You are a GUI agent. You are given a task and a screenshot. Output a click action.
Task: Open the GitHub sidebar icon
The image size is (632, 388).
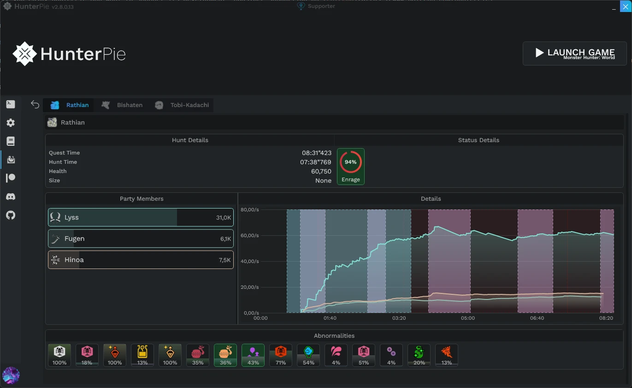pos(11,215)
